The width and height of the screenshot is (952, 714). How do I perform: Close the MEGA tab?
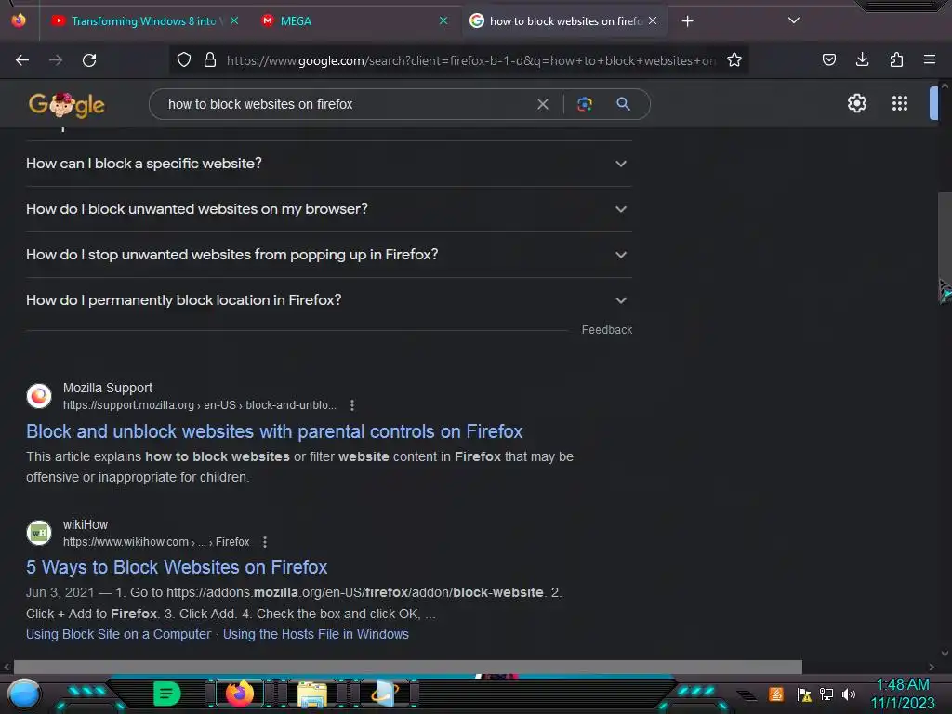(443, 20)
